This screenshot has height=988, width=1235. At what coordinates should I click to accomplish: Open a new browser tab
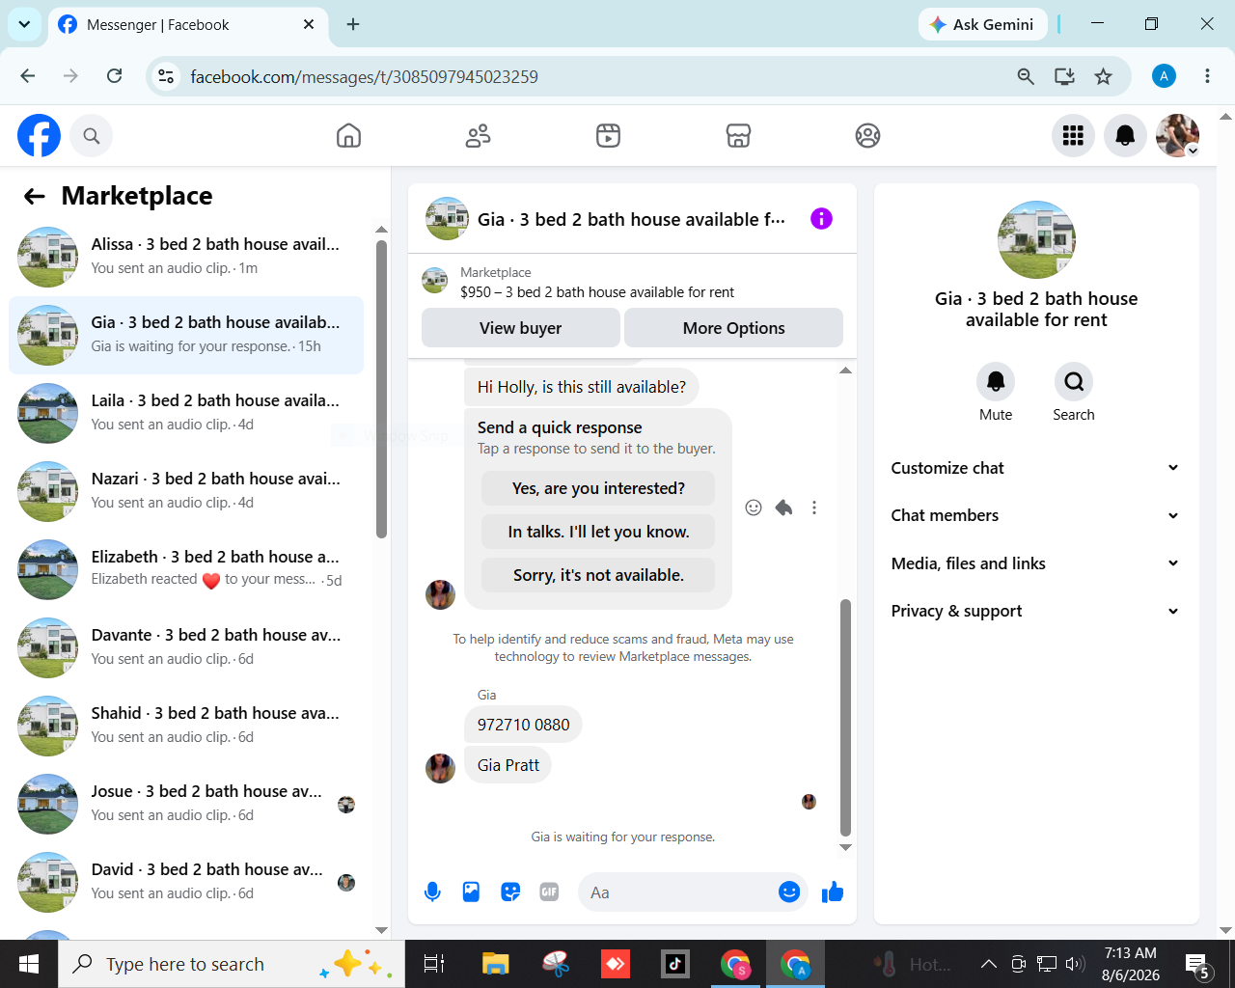point(353,24)
